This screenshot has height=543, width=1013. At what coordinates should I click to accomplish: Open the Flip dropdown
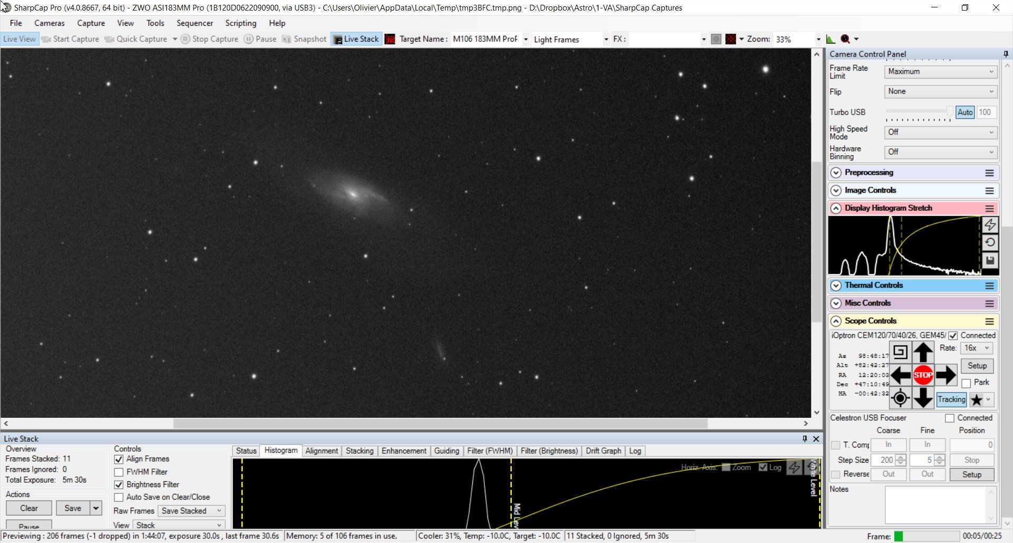(x=941, y=91)
